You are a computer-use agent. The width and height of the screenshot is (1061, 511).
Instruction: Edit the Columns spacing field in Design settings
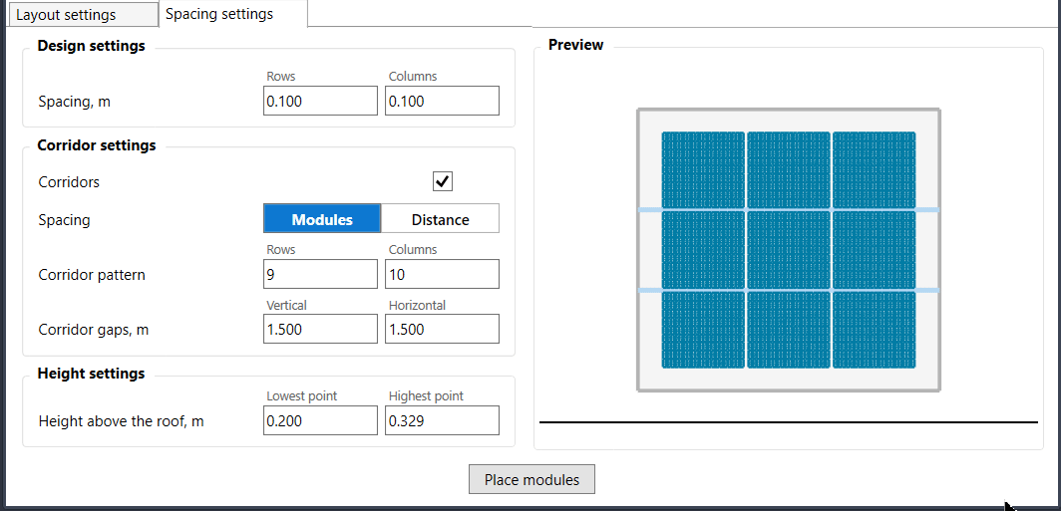point(442,101)
